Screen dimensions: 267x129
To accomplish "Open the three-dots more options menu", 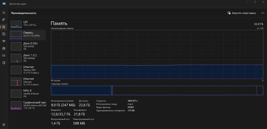I will coord(263,13).
